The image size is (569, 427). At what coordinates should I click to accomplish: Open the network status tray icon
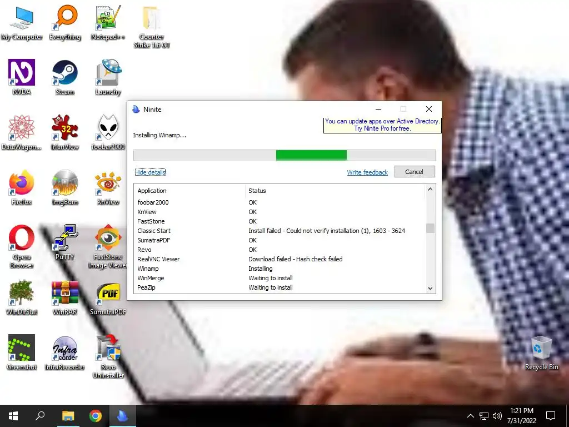pyautogui.click(x=484, y=416)
